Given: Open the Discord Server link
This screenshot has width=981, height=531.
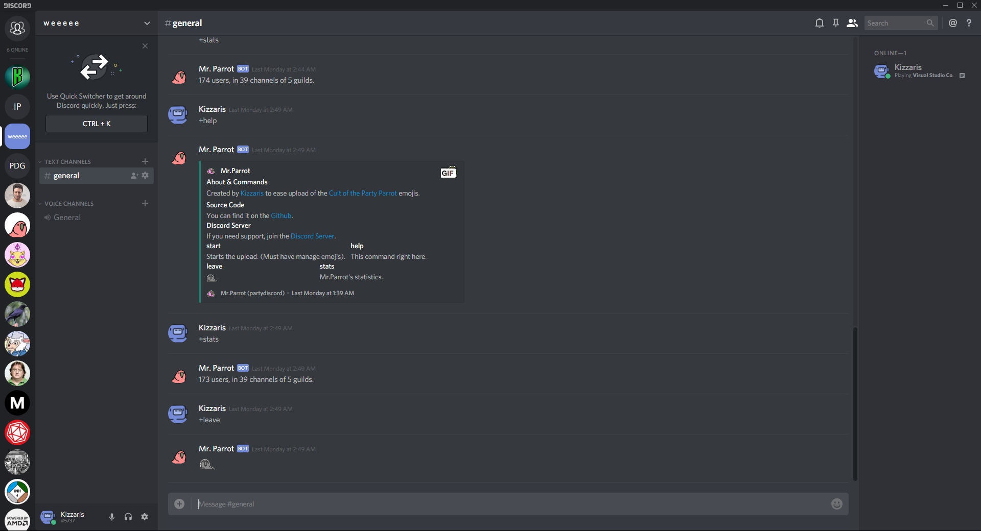Looking at the screenshot, I should [312, 236].
